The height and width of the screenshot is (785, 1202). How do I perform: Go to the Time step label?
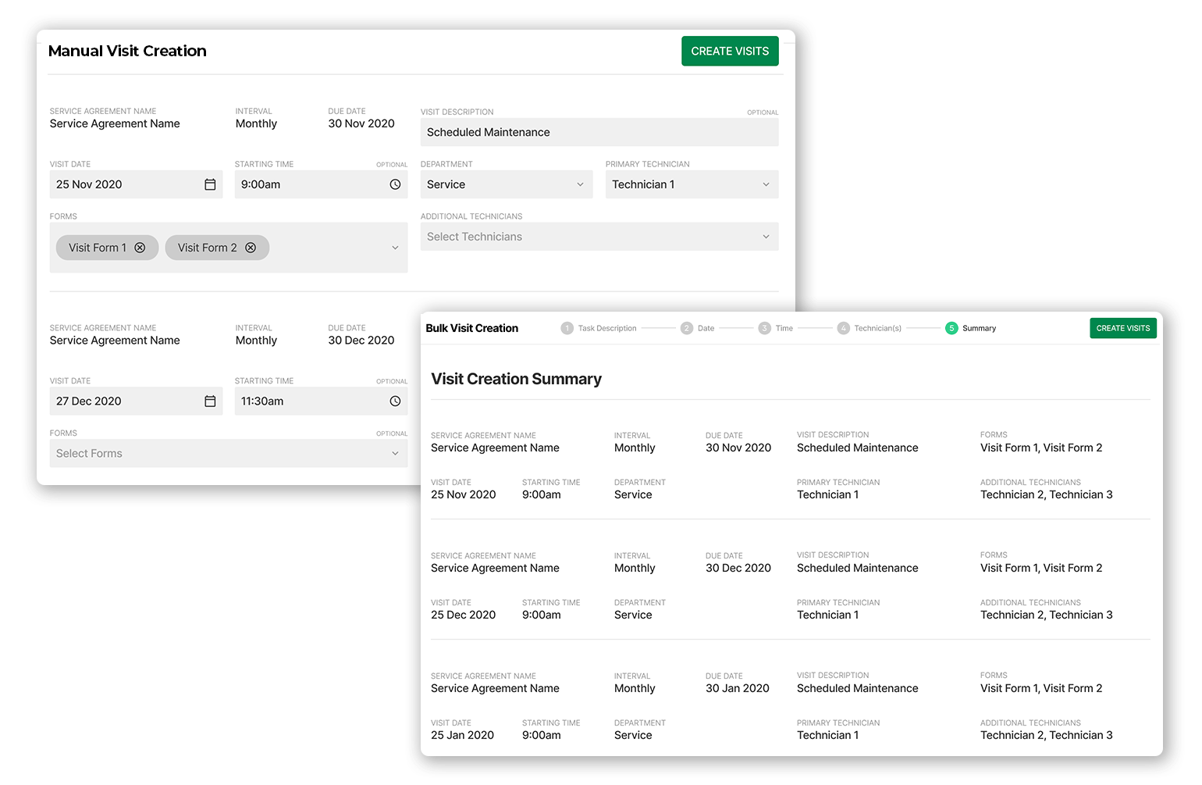(x=784, y=328)
